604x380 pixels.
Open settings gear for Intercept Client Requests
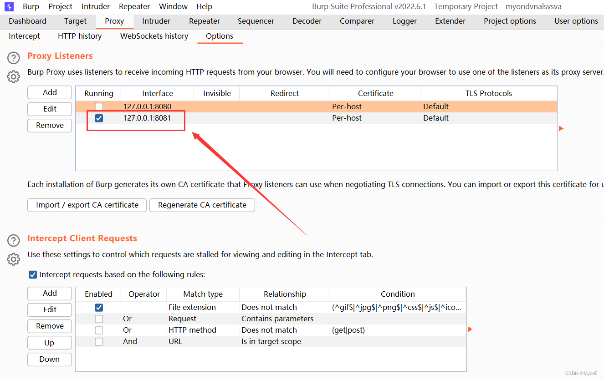(x=14, y=259)
